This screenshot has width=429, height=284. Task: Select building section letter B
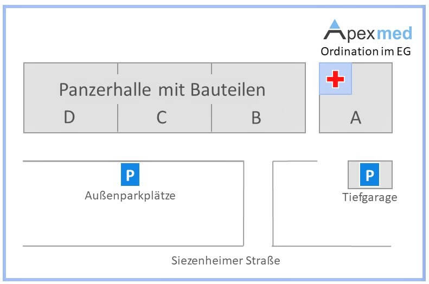tap(257, 118)
